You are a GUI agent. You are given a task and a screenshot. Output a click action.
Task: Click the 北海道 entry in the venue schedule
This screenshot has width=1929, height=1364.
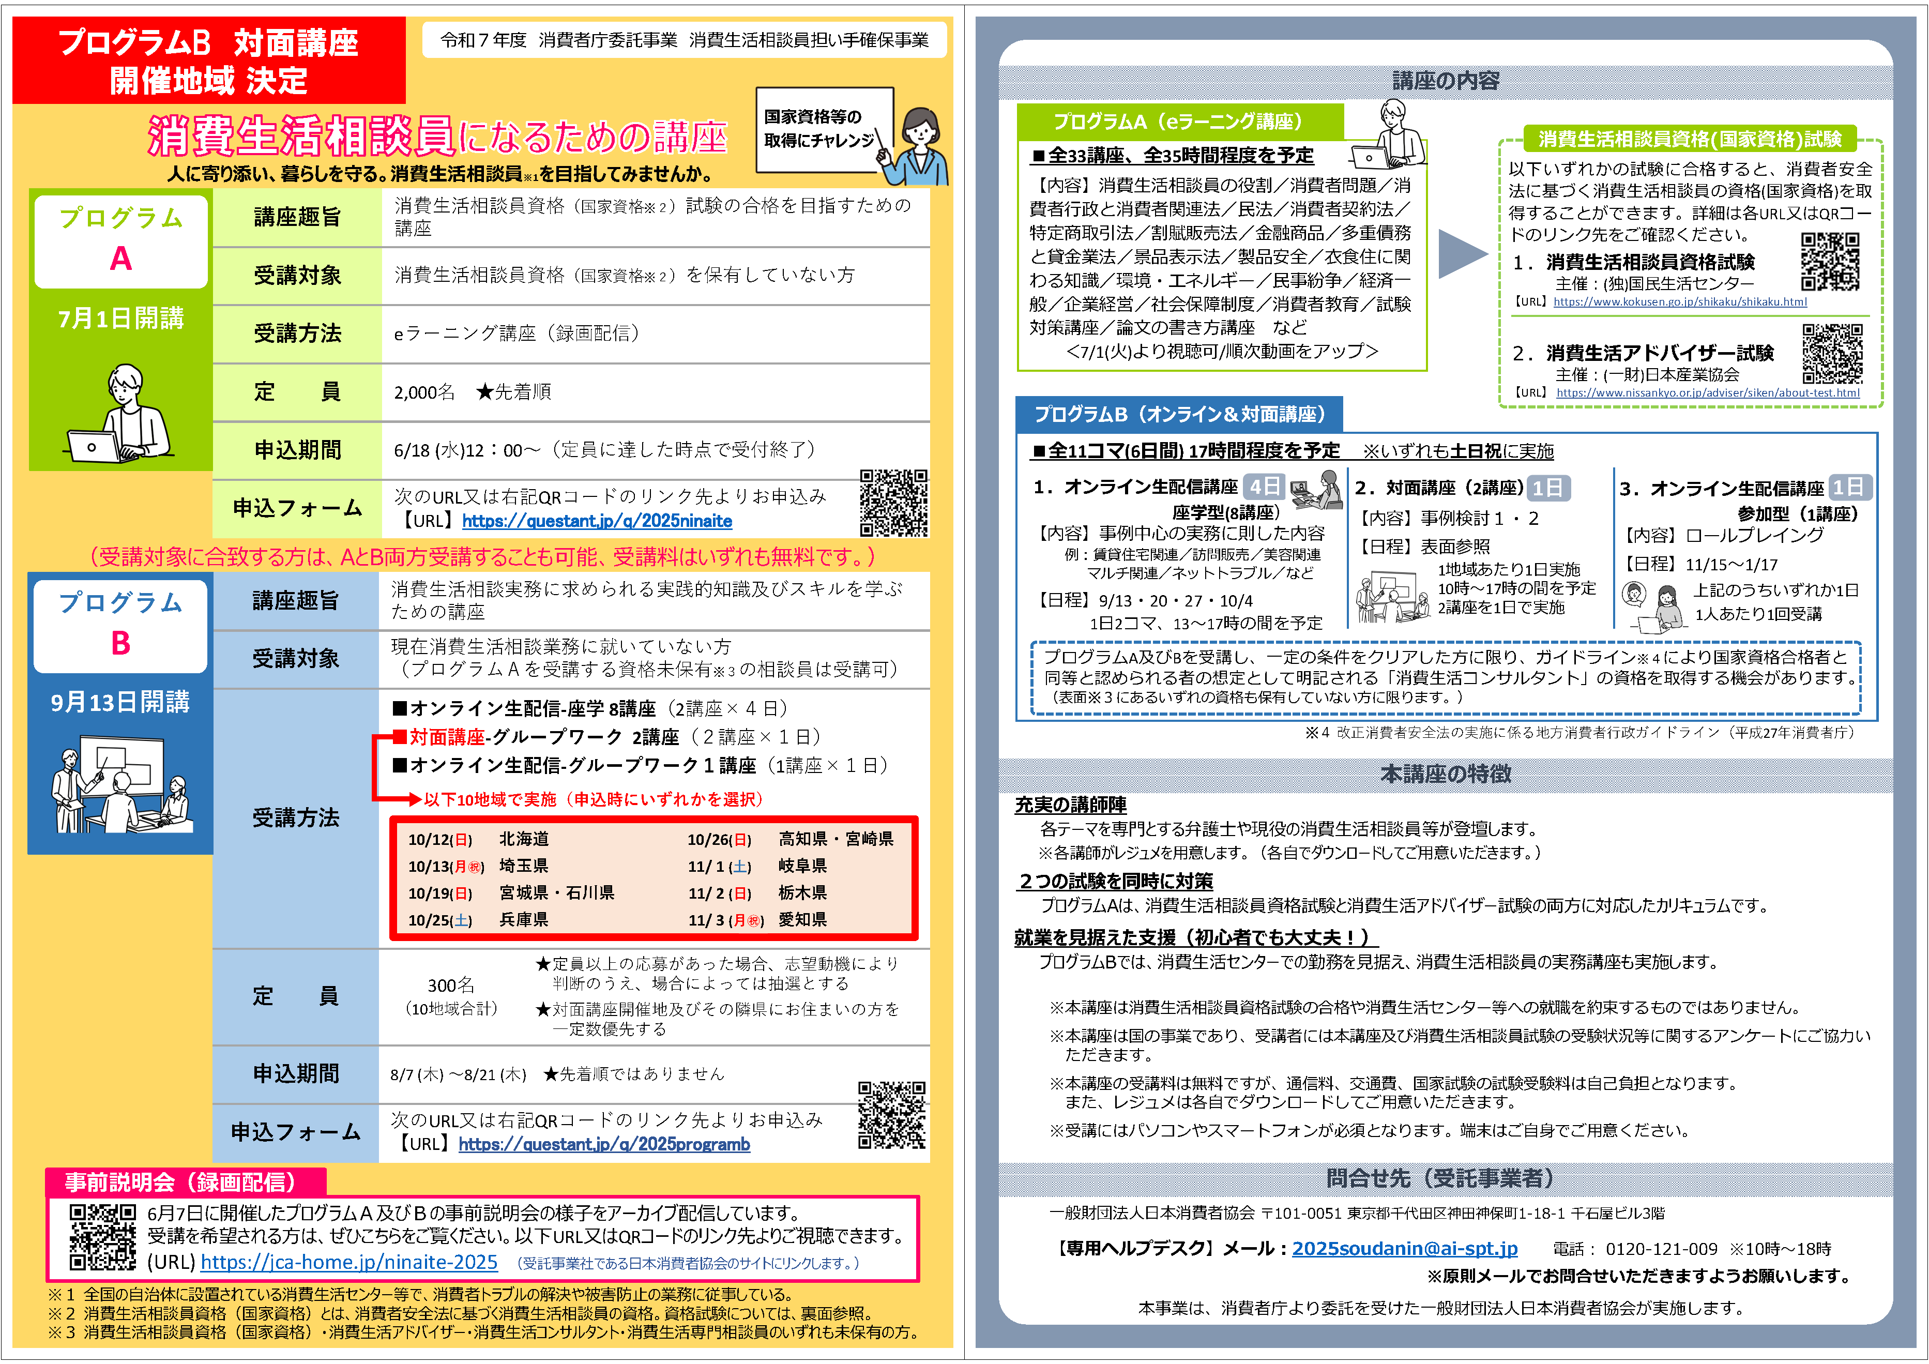[x=523, y=839]
